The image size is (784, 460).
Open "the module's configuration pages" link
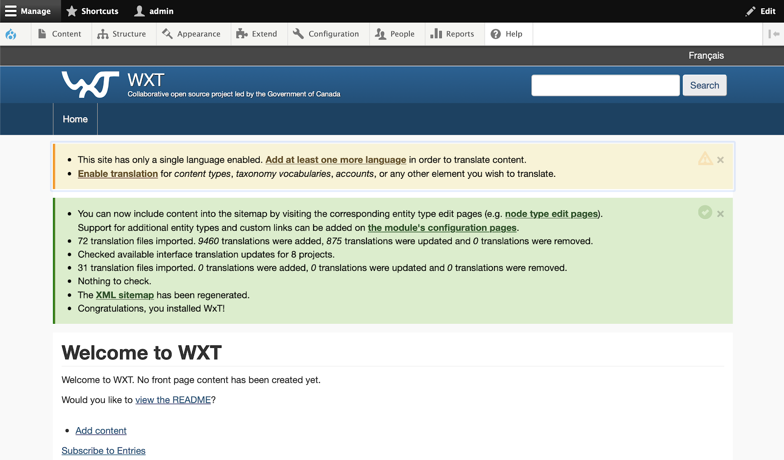click(x=442, y=228)
